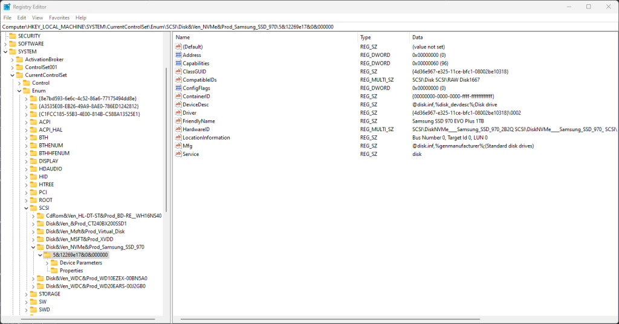Viewport: 619px width, 324px height.
Task: Click the folder icon next to SOFTWARE hive
Action: click(x=12, y=44)
